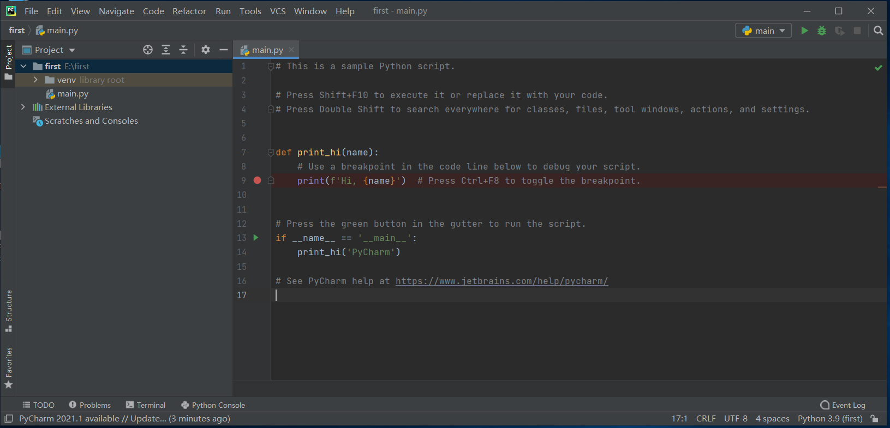
Task: Open the Terminal tool window
Action: [x=146, y=405]
